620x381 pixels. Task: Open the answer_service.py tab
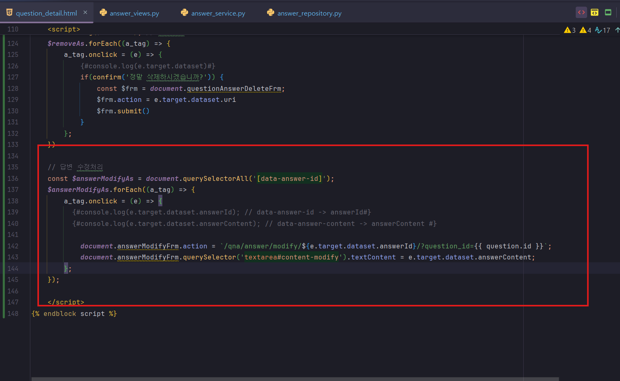coord(213,13)
